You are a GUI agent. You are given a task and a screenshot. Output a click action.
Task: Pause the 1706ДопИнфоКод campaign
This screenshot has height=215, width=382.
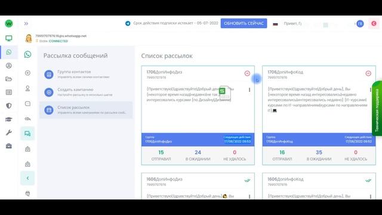(368, 73)
